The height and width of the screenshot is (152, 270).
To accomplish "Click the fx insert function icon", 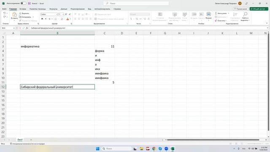I will (x=27, y=28).
